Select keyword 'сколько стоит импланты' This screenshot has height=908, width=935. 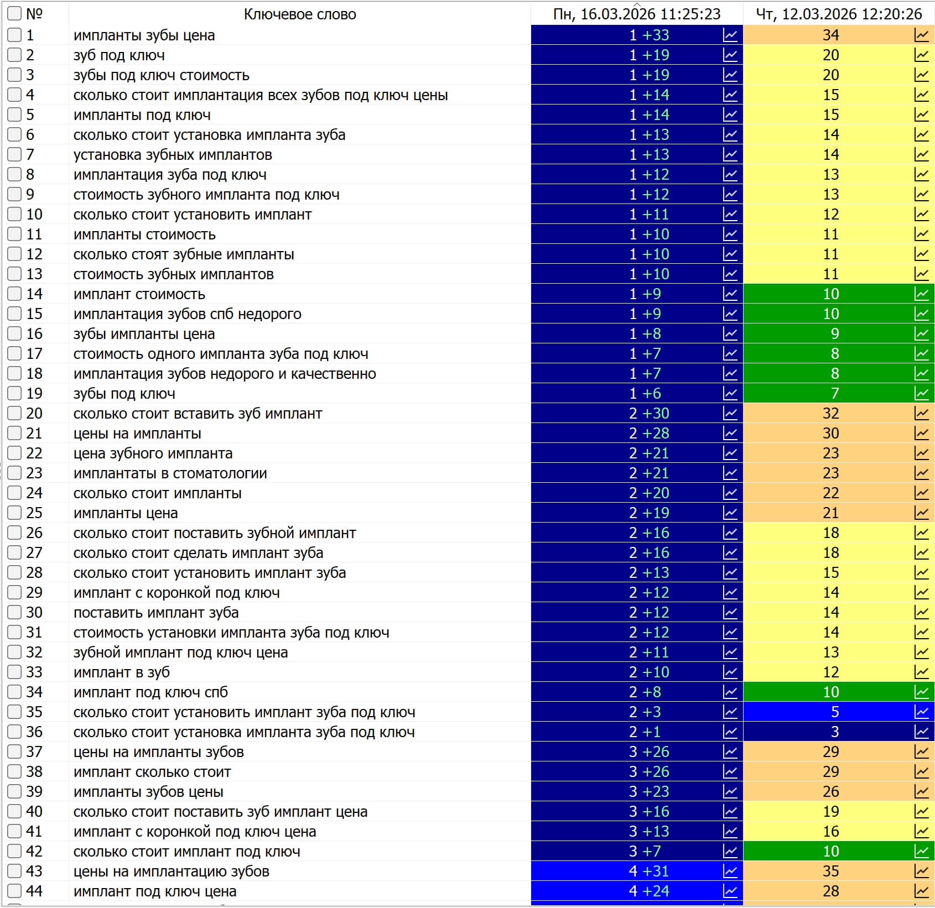[x=157, y=493]
